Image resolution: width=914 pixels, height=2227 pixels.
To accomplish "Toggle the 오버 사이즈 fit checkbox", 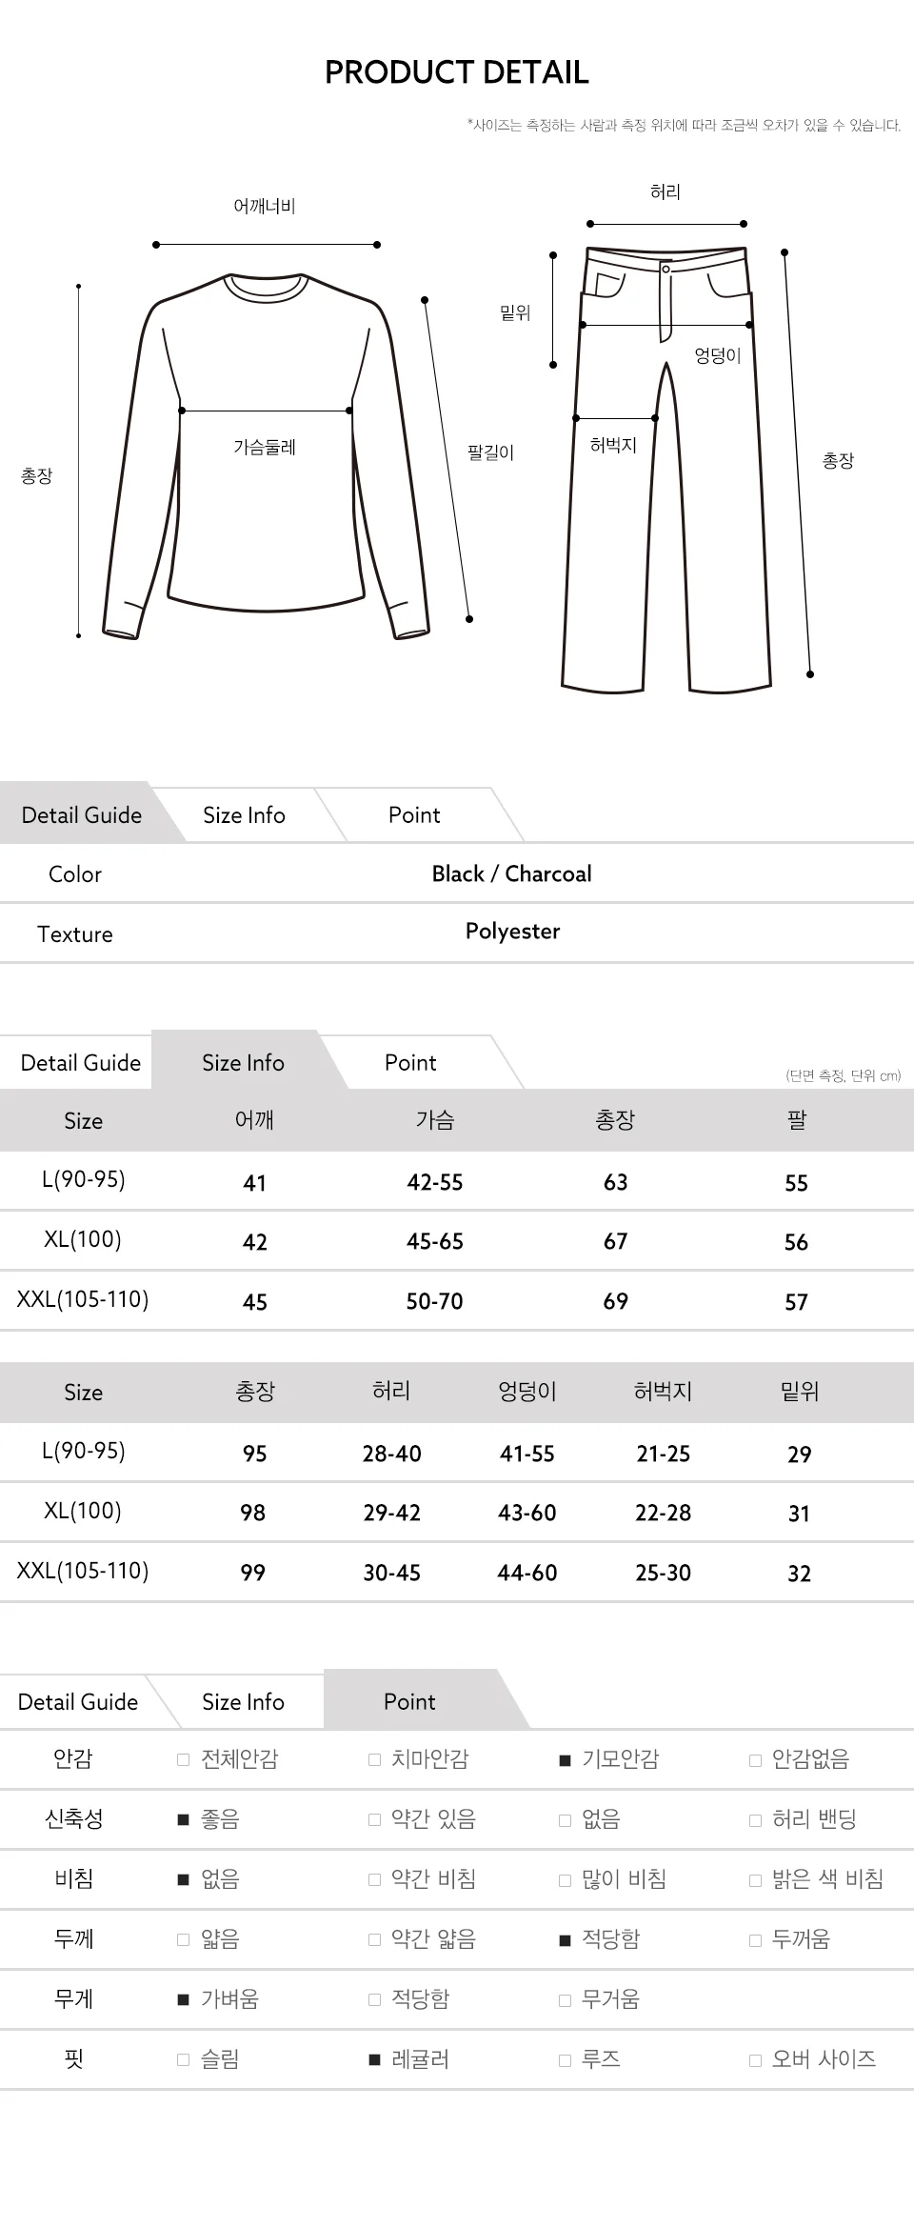I will [x=755, y=2060].
